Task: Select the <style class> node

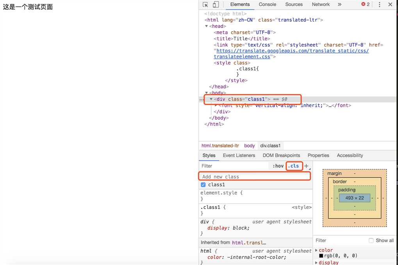Action: click(232, 62)
